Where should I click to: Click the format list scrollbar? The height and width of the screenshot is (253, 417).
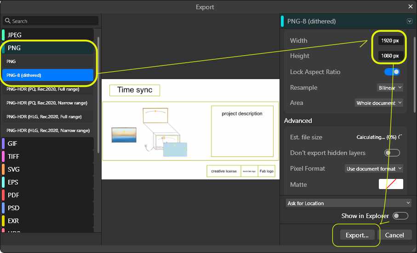tap(98, 94)
